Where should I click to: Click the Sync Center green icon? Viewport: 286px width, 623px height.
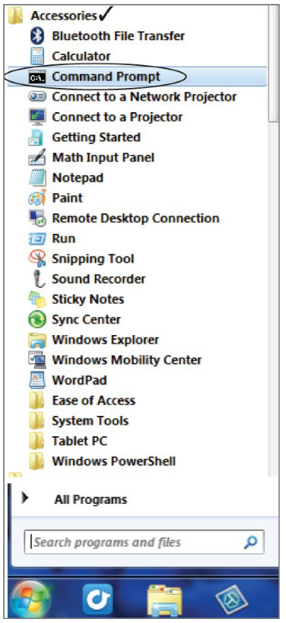tap(38, 319)
